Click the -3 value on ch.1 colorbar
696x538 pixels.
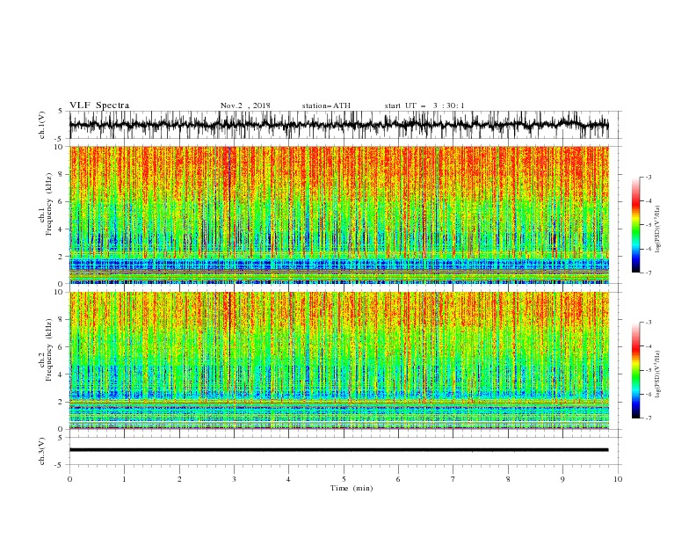pos(648,177)
